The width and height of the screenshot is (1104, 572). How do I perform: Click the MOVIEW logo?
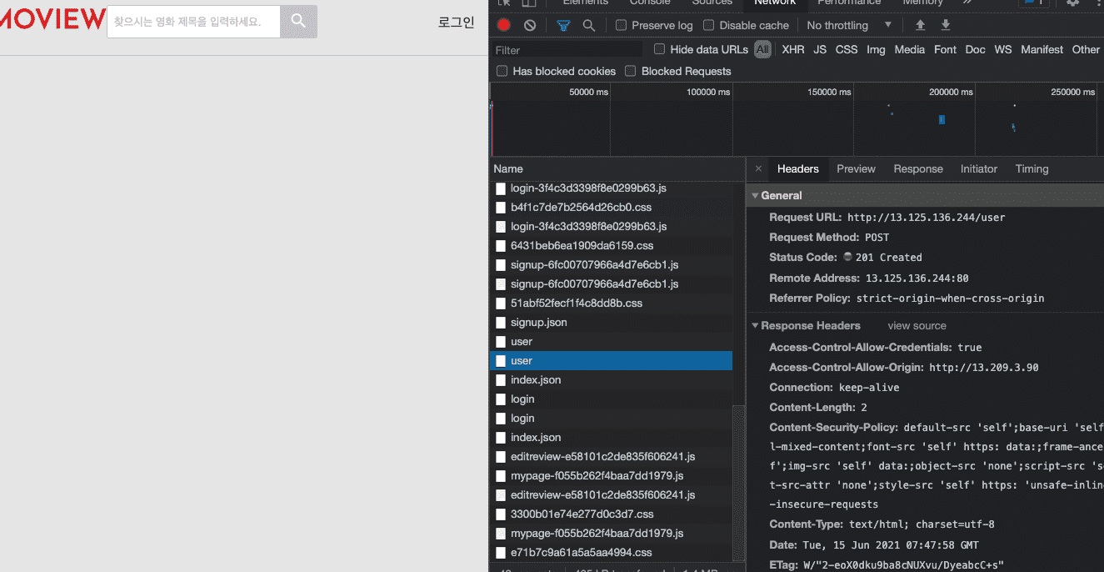52,19
